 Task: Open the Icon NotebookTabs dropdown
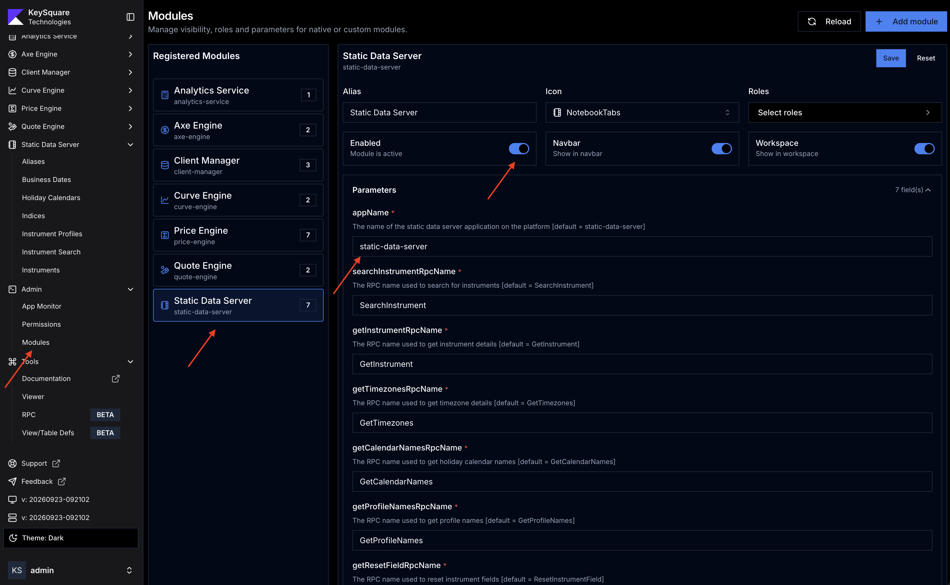coord(642,112)
